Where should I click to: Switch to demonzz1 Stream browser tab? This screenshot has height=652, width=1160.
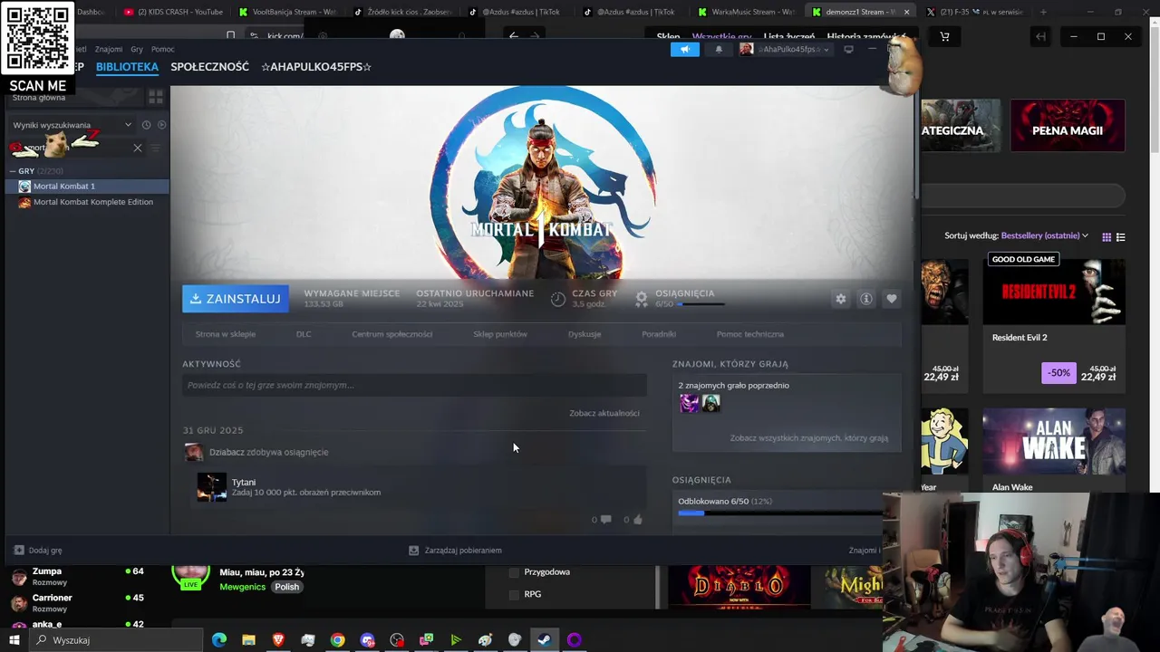[855, 12]
